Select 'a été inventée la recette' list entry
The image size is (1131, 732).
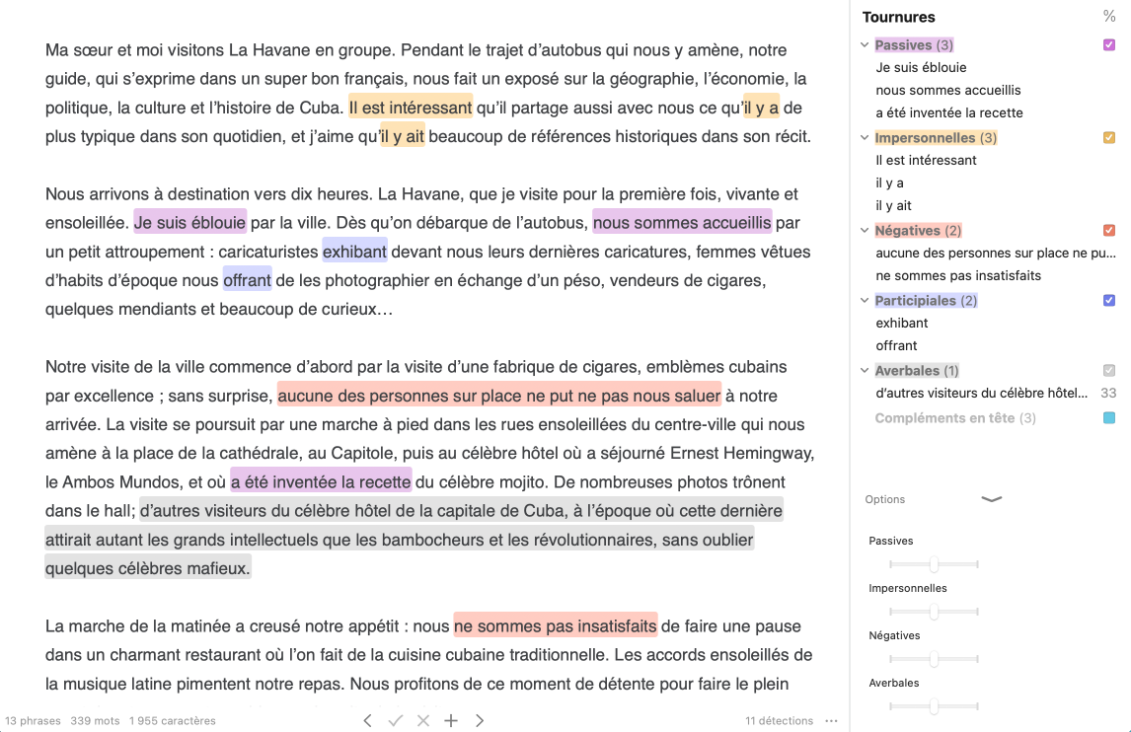pos(949,112)
